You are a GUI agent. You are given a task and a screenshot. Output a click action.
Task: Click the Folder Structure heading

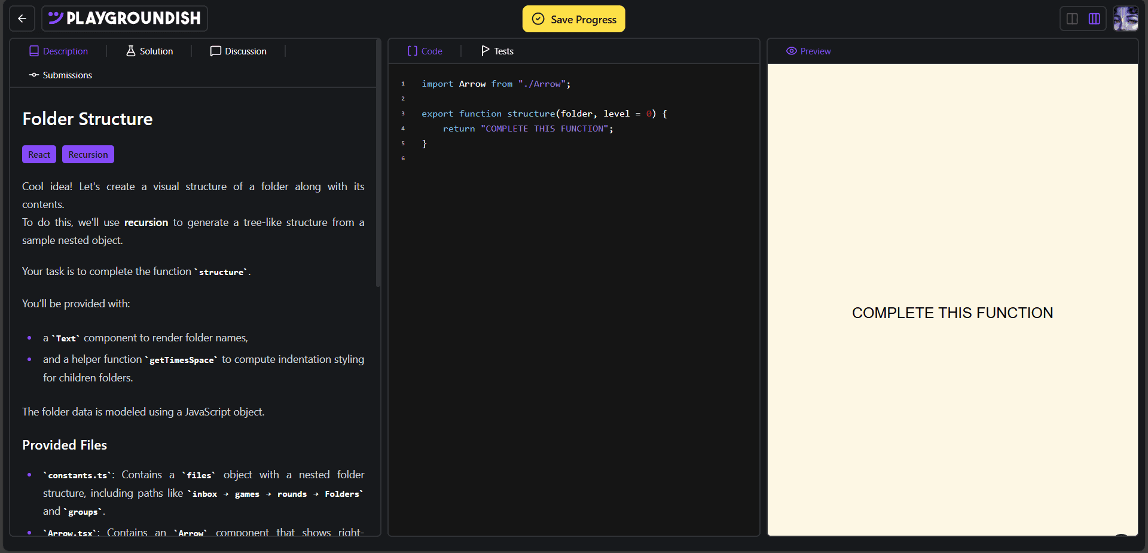(87, 119)
